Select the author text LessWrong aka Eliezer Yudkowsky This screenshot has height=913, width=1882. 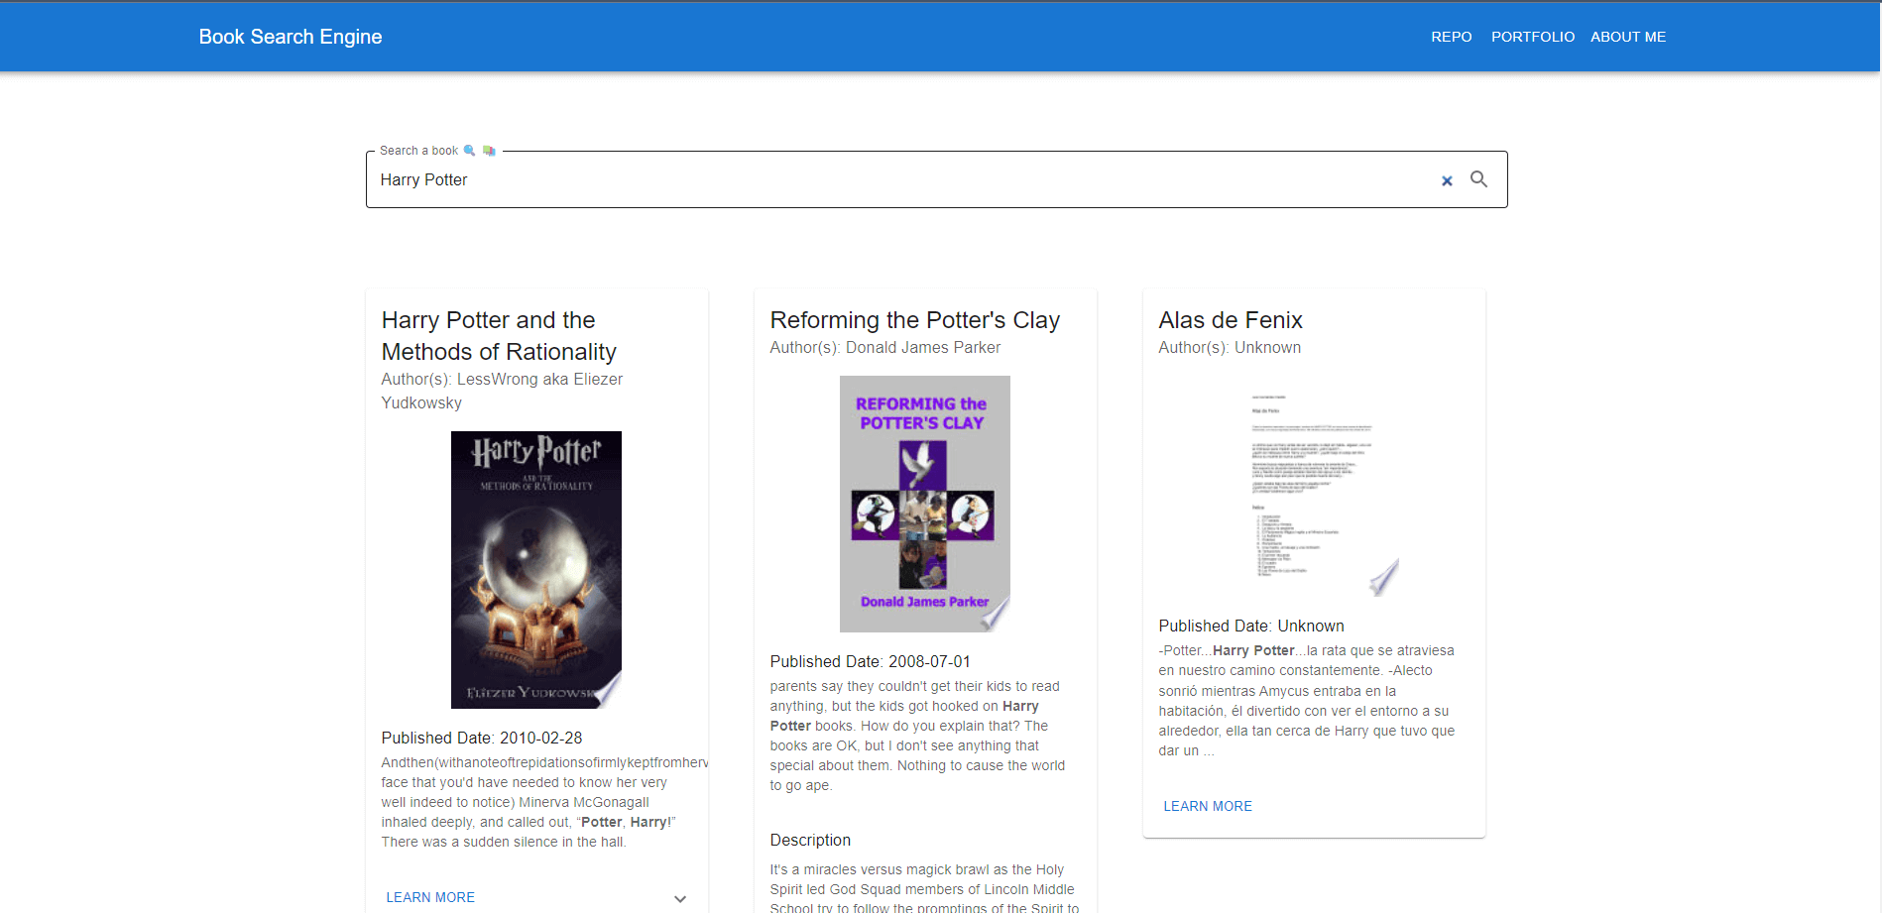click(502, 391)
